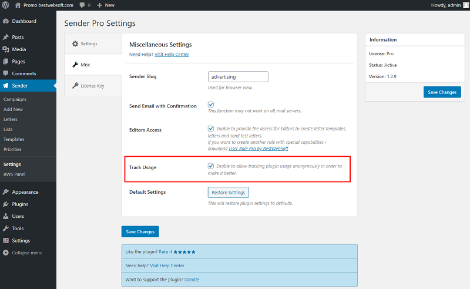Open Appearance via paintbrush icon

tap(6, 192)
